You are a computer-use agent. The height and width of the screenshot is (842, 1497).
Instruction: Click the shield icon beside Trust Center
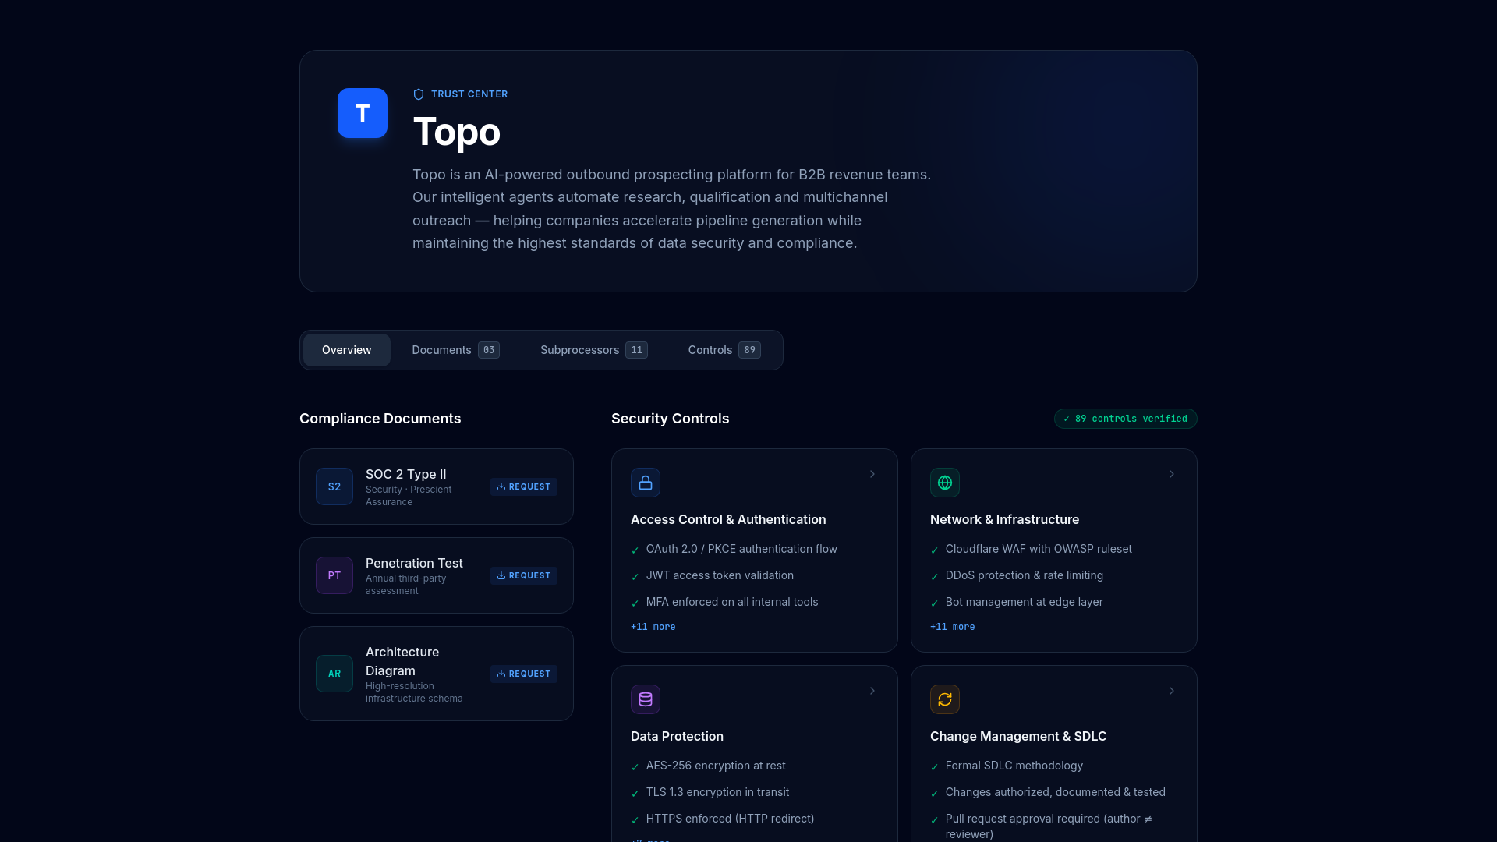[419, 94]
